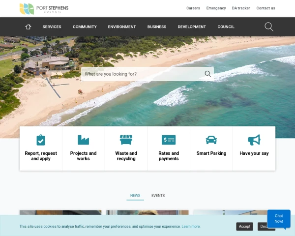
Task: Click the home icon in navigation bar
Action: pos(28,27)
